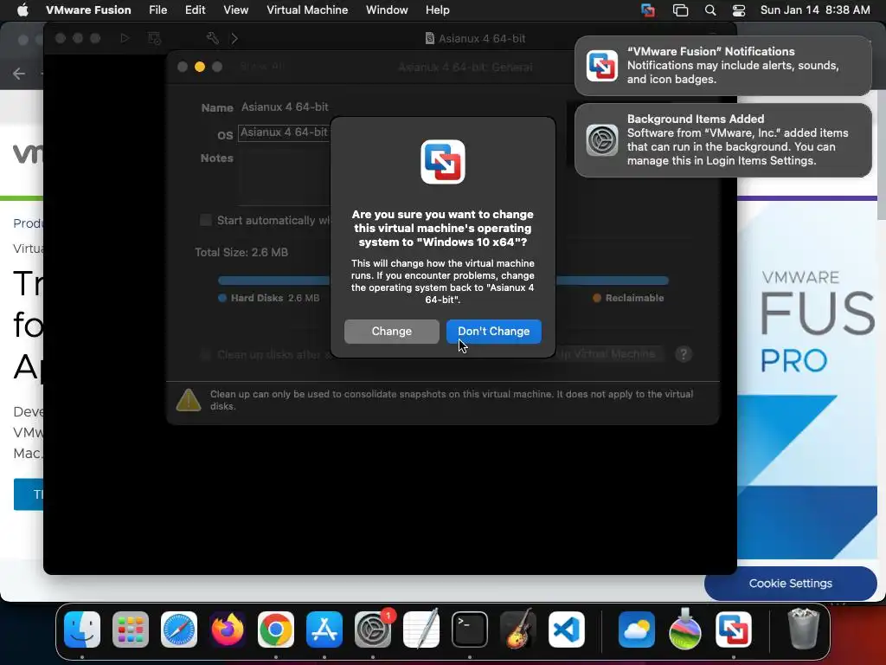This screenshot has width=886, height=665.
Task: Click the snapshot icon in VM toolbar
Action: pos(154,38)
